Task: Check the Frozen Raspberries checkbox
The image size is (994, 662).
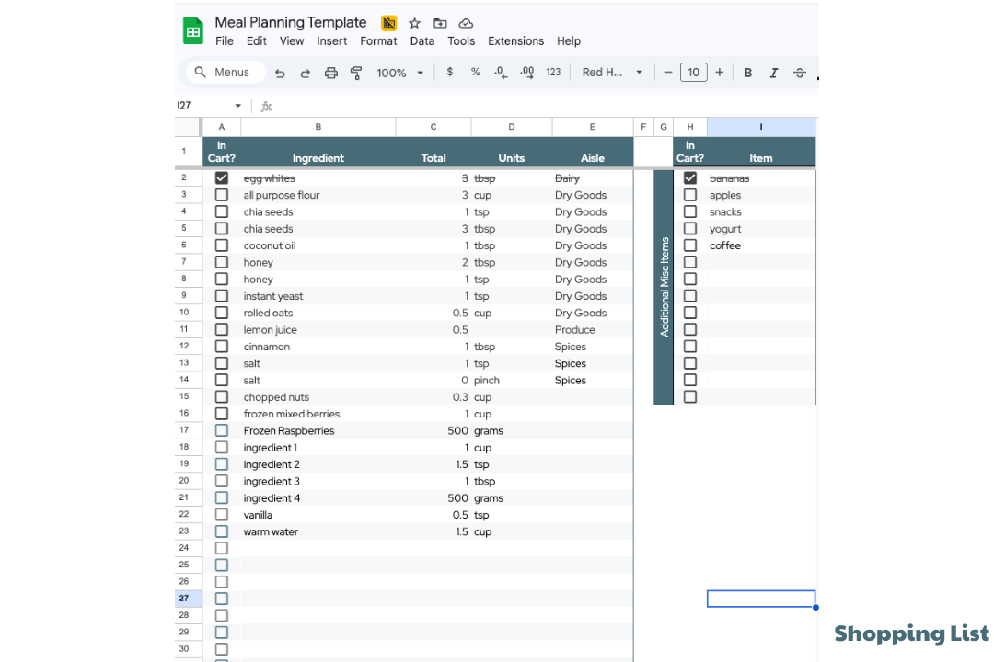Action: [x=221, y=431]
